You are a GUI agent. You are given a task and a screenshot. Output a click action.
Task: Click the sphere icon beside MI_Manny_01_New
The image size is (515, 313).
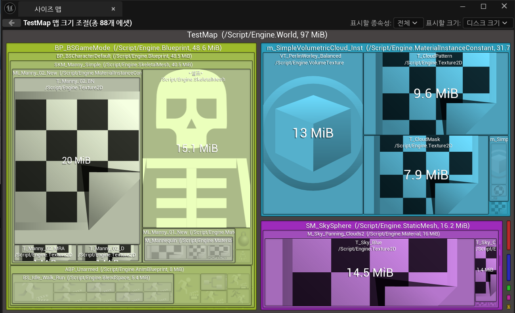tap(243, 241)
